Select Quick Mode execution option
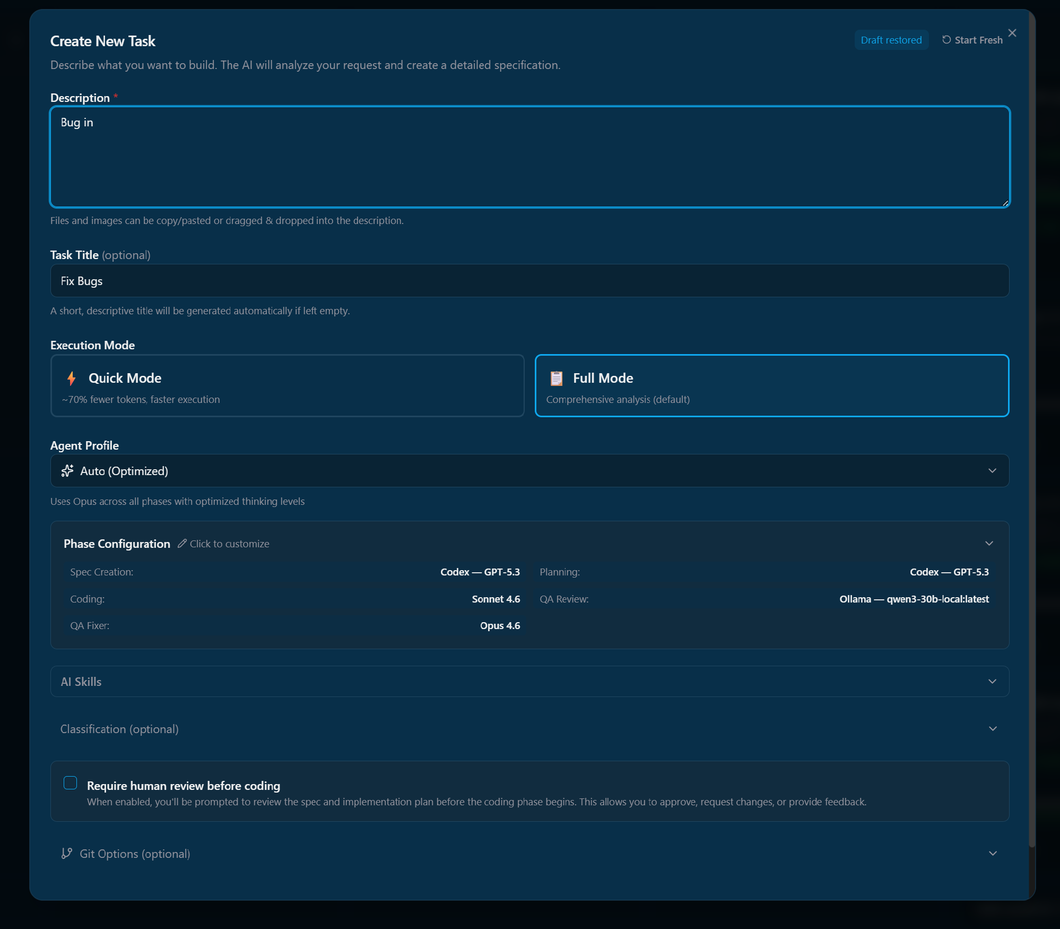The height and width of the screenshot is (929, 1060). pyautogui.click(x=288, y=385)
